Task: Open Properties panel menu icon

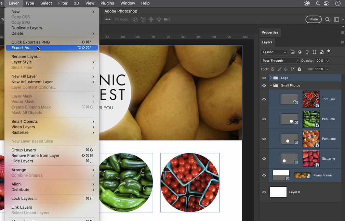Action: tap(343, 33)
